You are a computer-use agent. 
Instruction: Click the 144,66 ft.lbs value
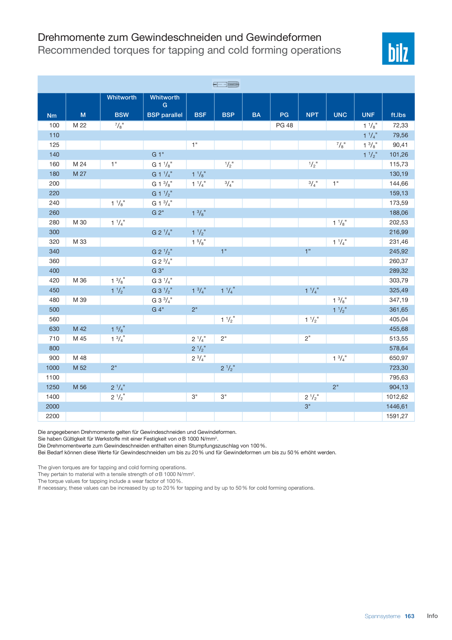pos(399,184)
